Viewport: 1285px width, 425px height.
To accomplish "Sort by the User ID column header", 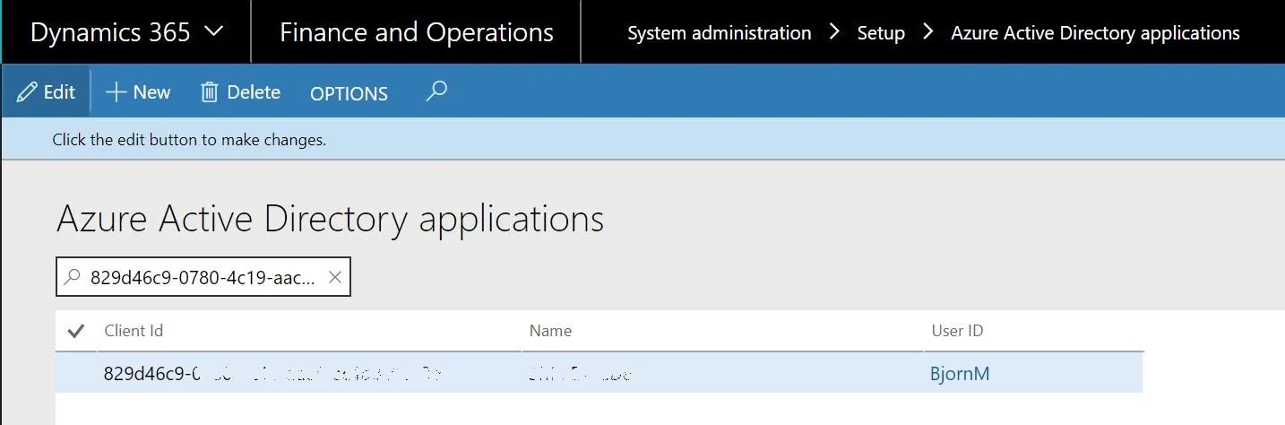I will coord(957,331).
